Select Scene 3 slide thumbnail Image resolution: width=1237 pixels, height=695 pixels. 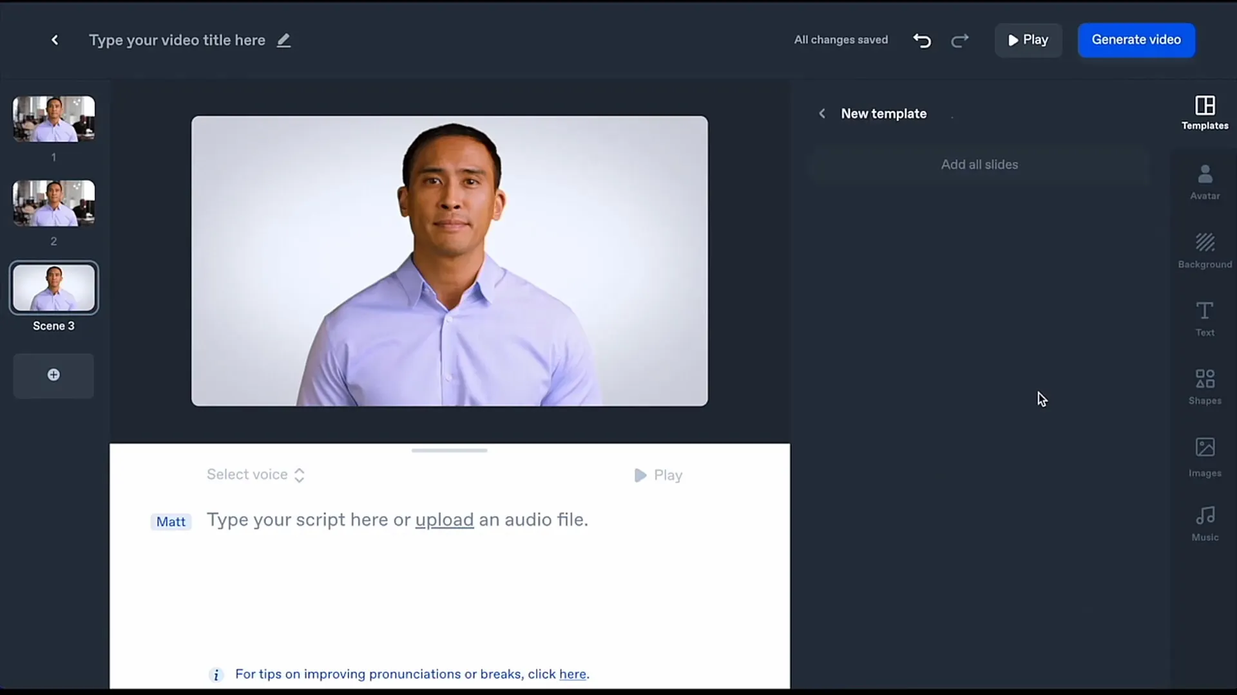point(53,288)
